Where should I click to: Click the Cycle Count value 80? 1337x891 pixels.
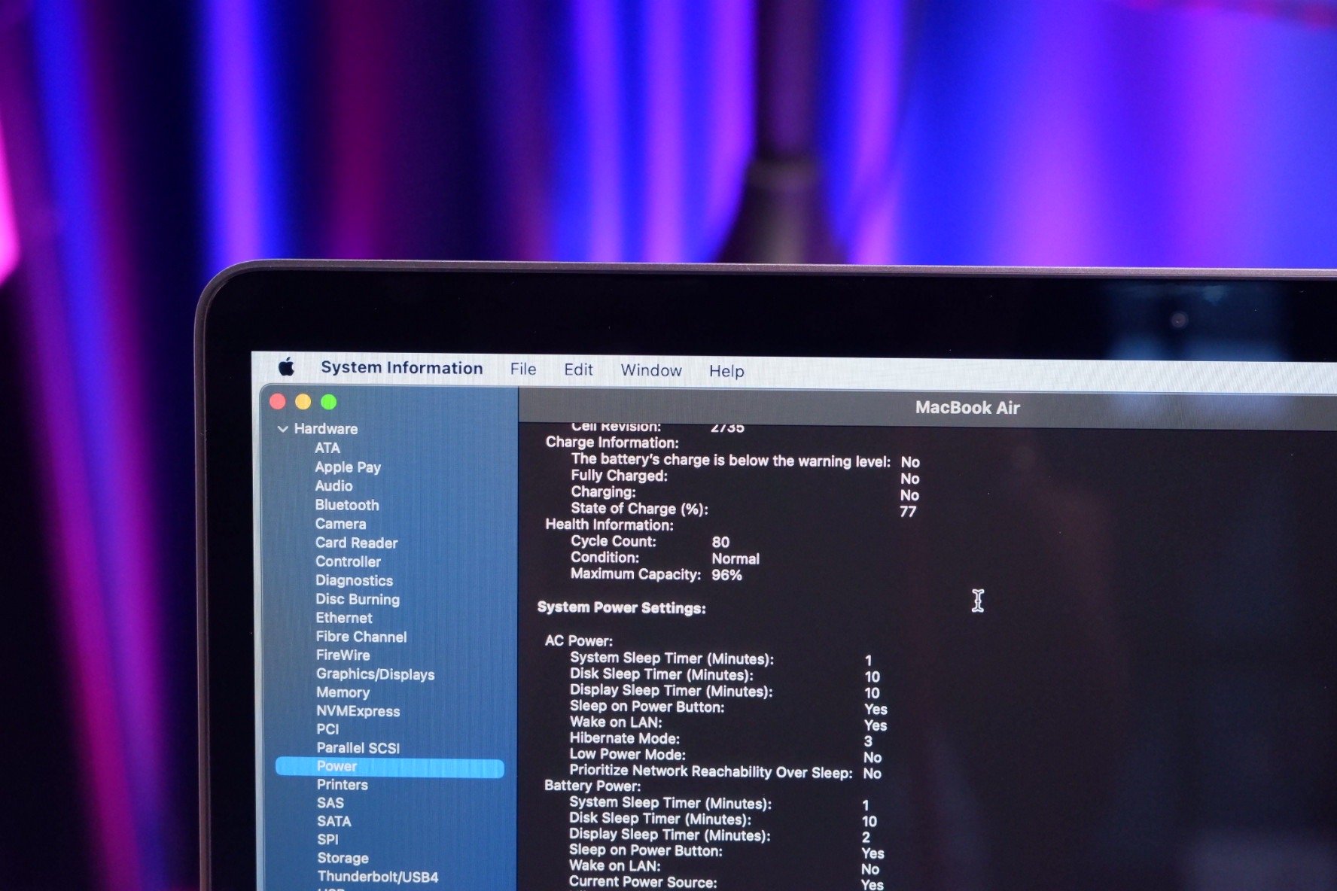coord(720,542)
